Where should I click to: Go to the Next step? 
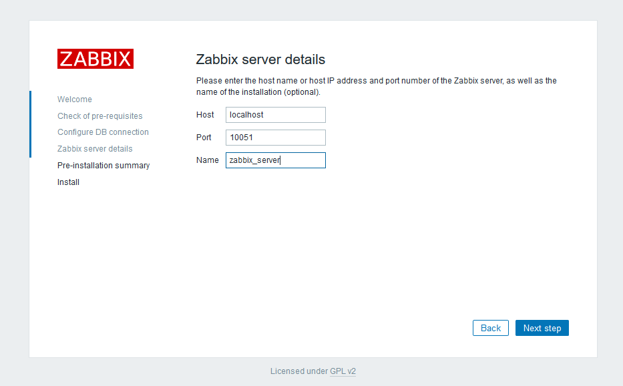click(542, 328)
